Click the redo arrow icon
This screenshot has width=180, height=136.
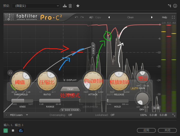(x=82, y=17)
